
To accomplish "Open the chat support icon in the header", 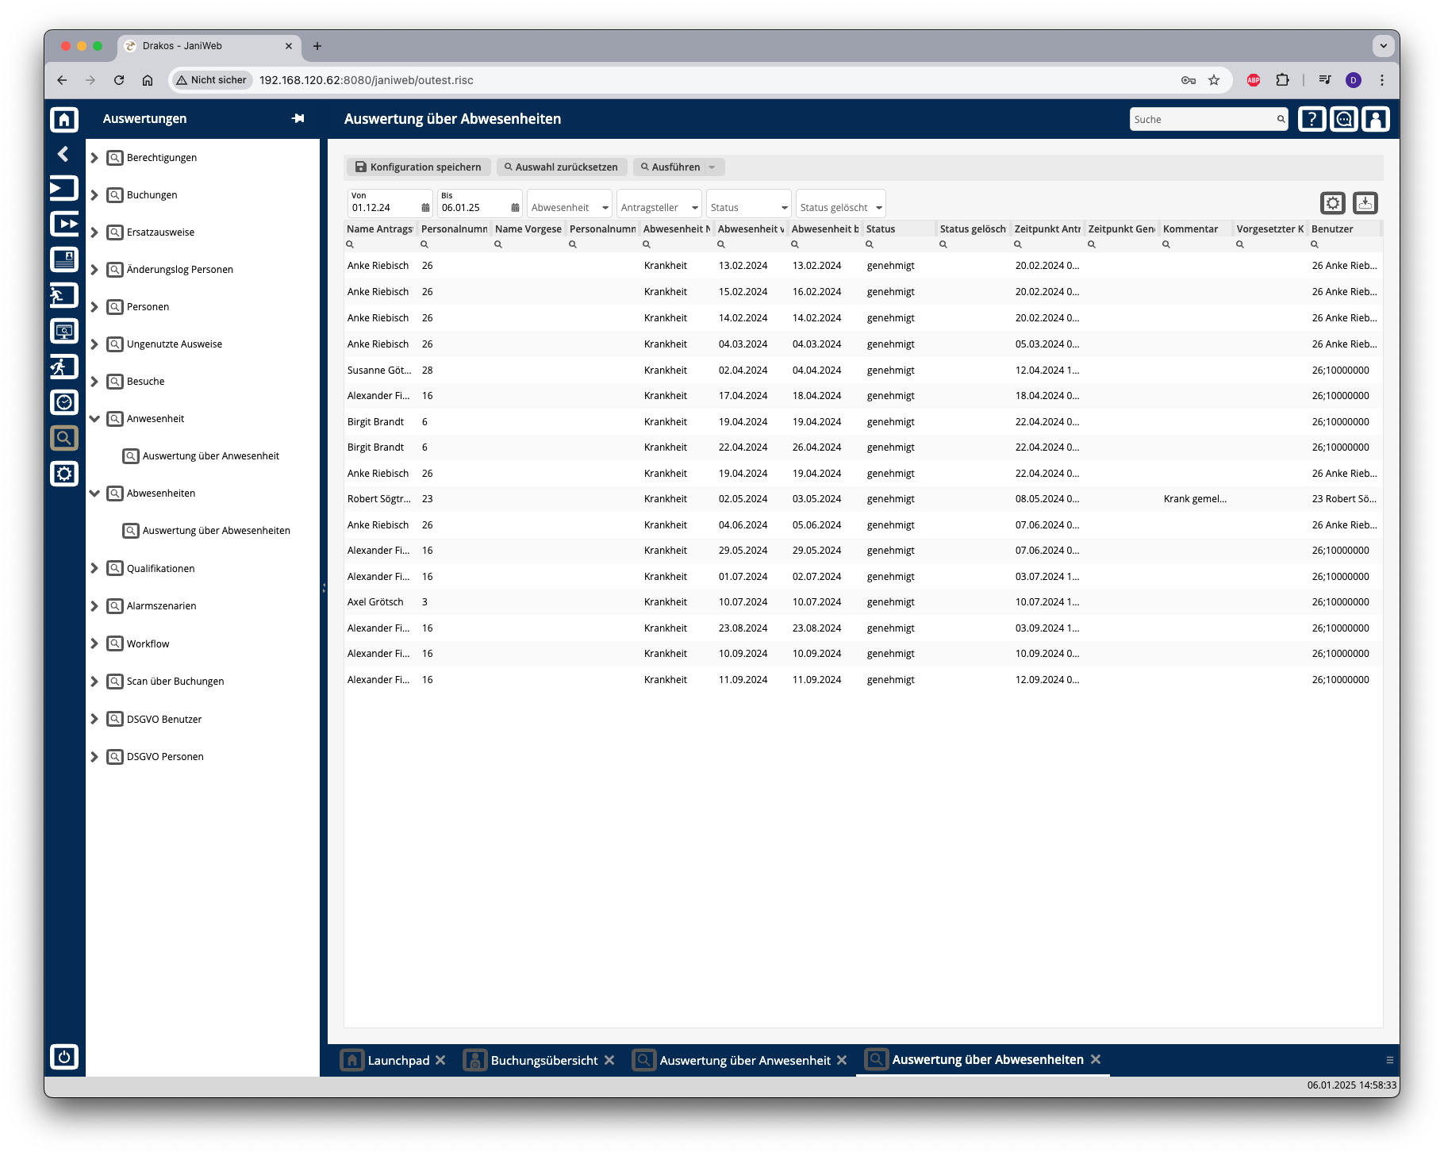I will coord(1343,119).
